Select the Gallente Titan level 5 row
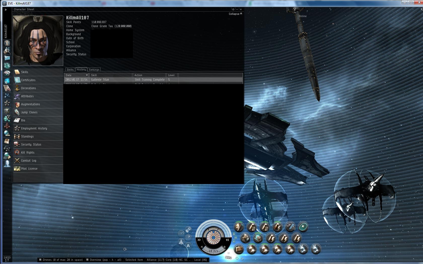The height and width of the screenshot is (264, 423). click(x=153, y=80)
